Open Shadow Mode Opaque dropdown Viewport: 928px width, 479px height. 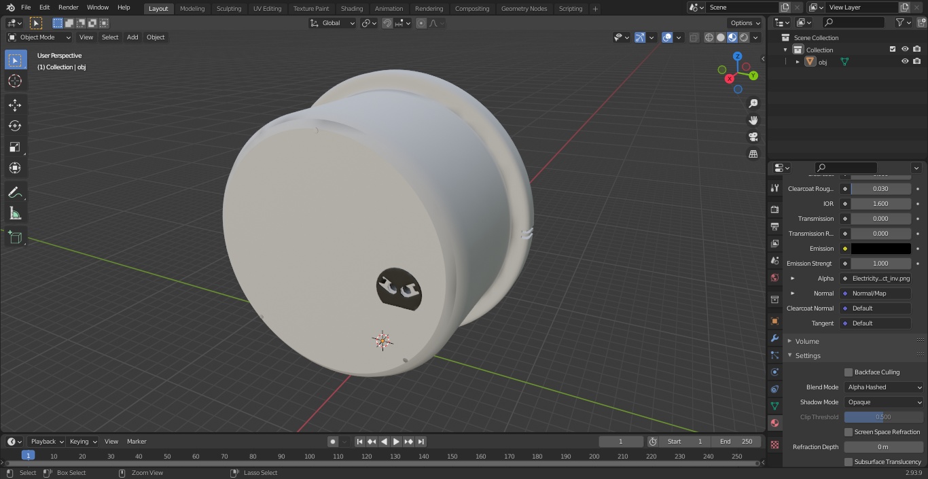coord(884,402)
